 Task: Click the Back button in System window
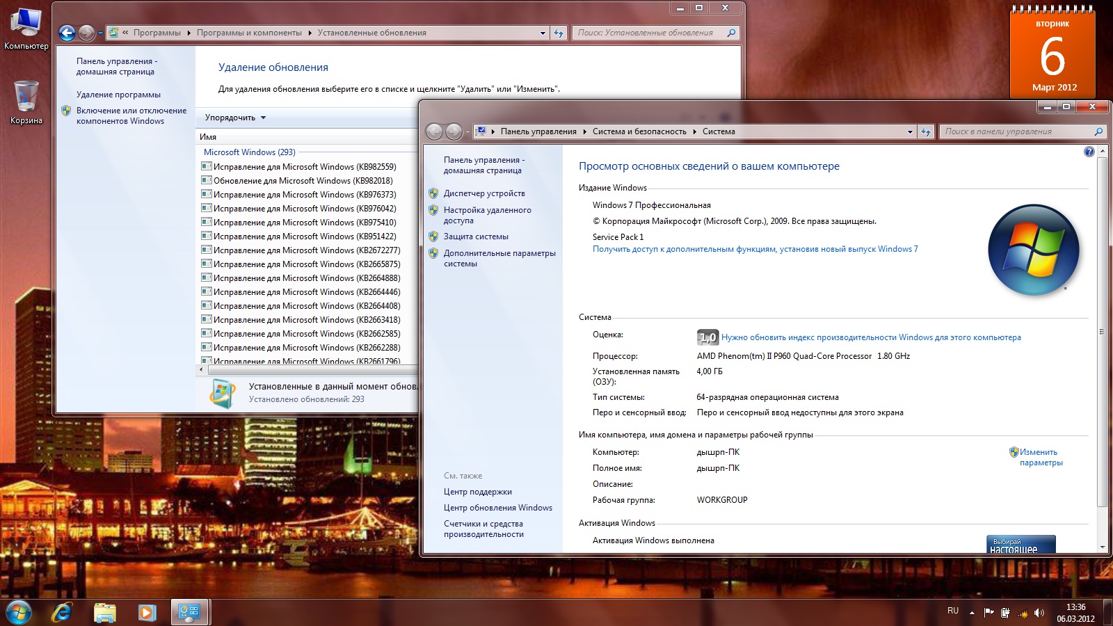click(434, 131)
